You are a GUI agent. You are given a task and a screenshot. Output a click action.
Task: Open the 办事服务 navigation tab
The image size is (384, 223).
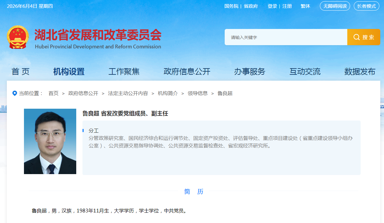pyautogui.click(x=250, y=72)
